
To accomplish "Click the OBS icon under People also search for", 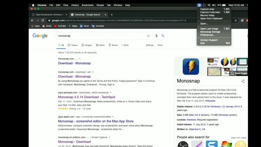I will (x=183, y=144).
